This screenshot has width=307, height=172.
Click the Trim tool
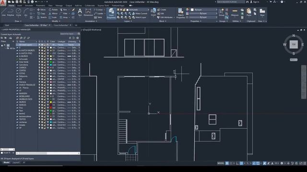coord(63,10)
